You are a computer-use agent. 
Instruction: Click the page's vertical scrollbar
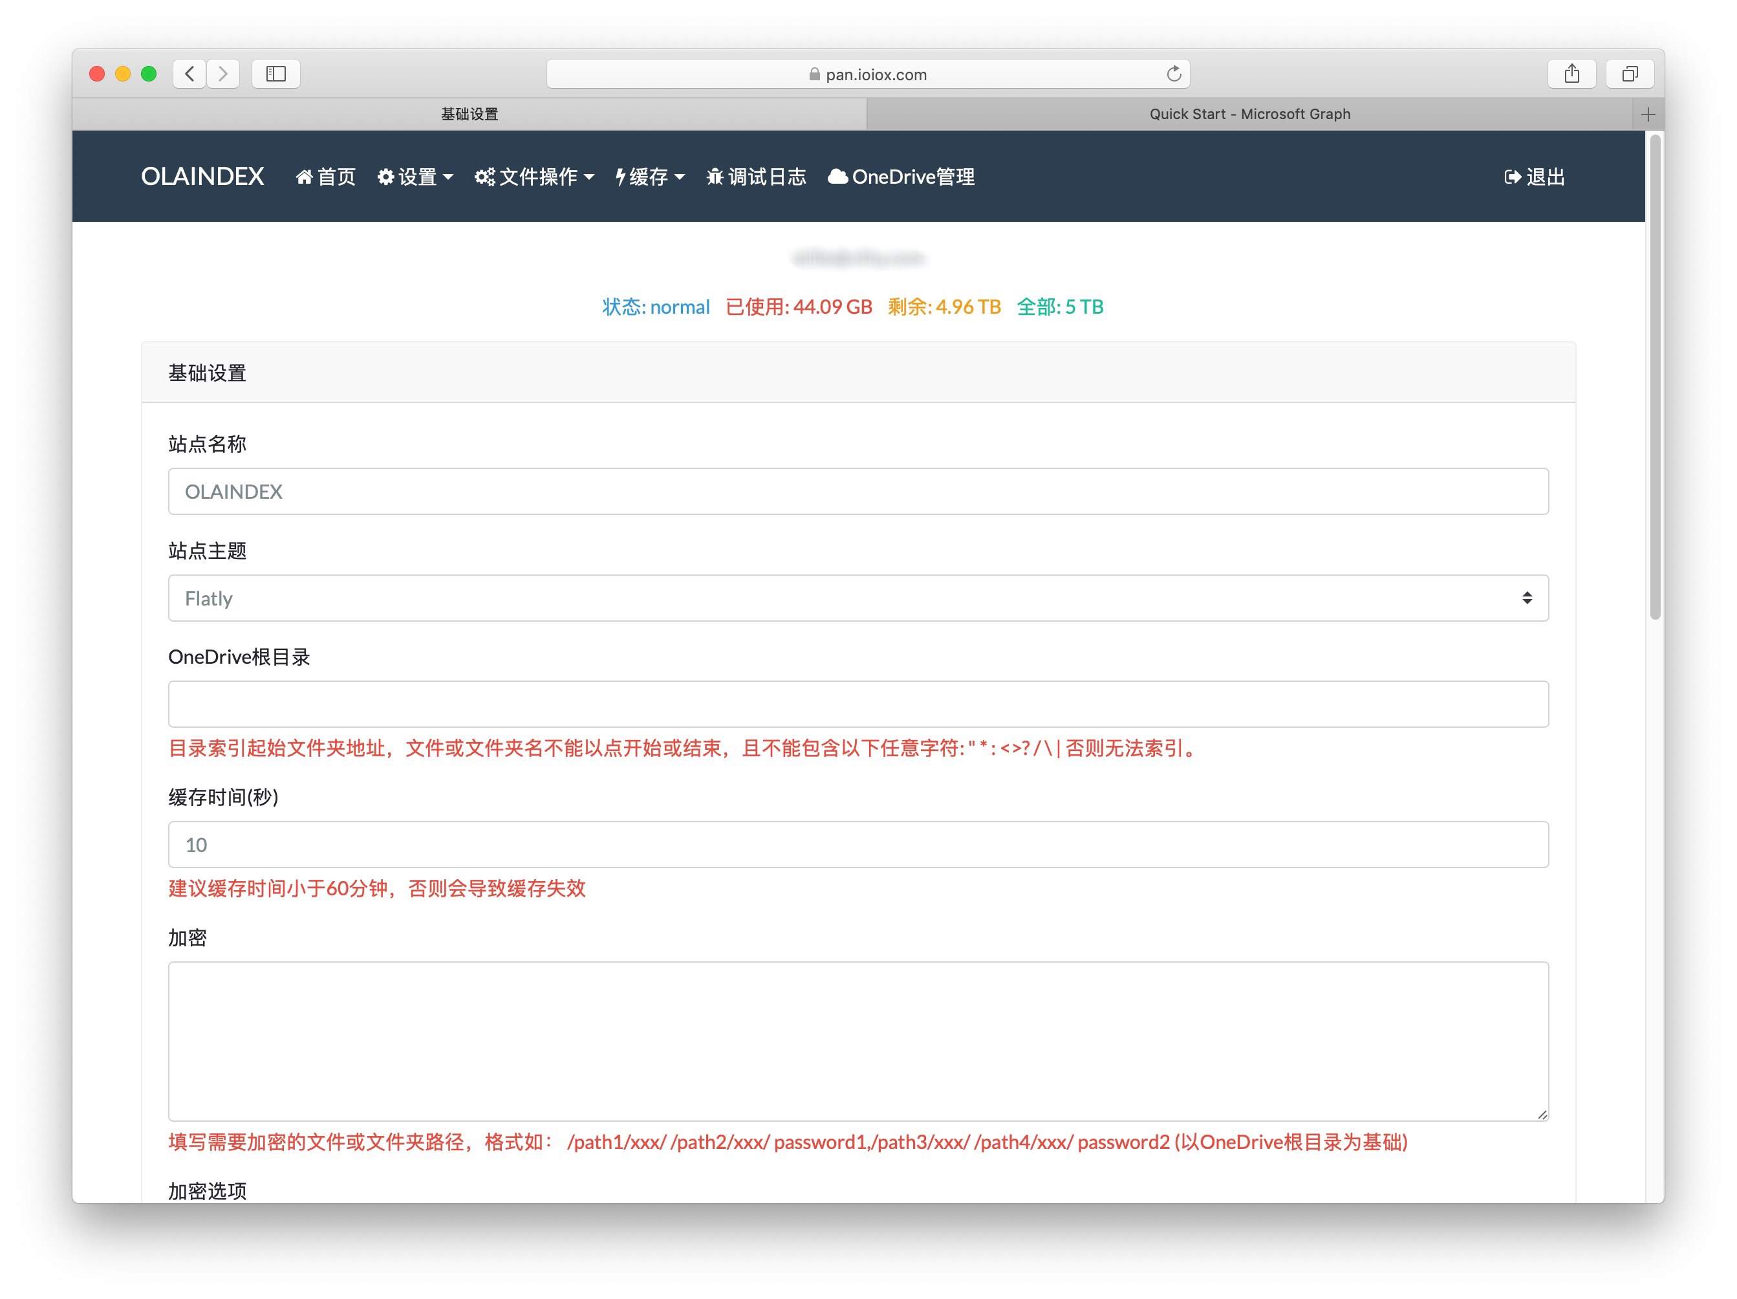tap(1656, 377)
